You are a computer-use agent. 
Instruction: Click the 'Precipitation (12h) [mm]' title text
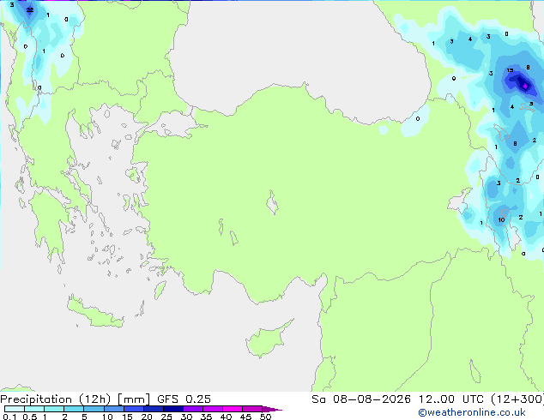click(x=75, y=399)
